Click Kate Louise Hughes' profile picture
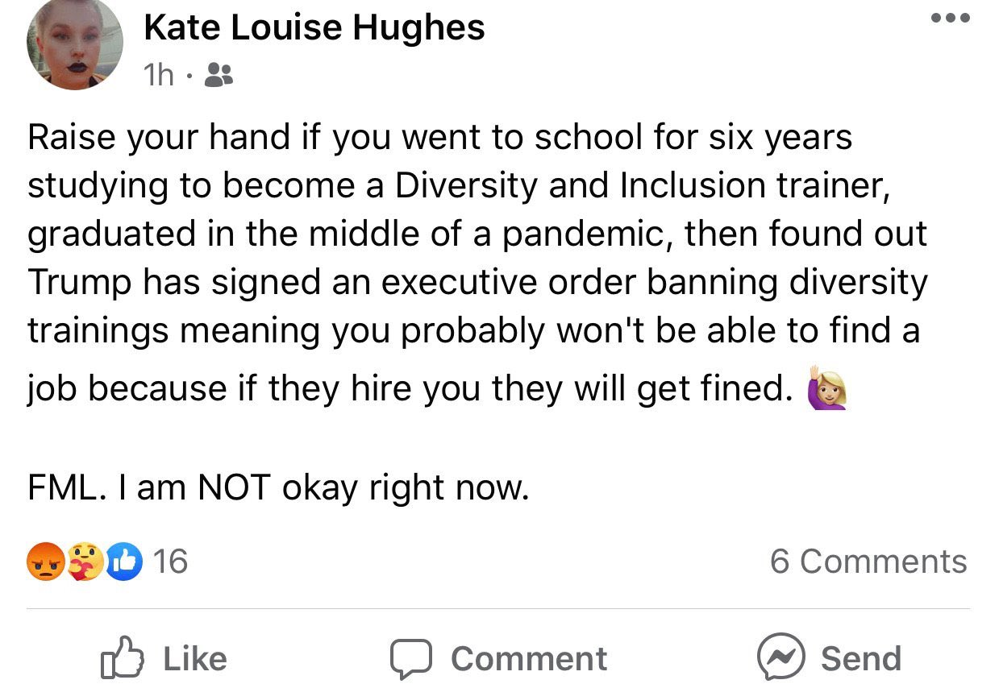999x684 pixels. pos(75,45)
